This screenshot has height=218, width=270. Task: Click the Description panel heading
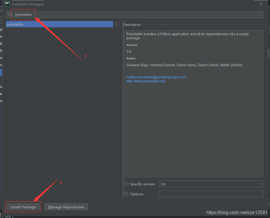pos(132,25)
